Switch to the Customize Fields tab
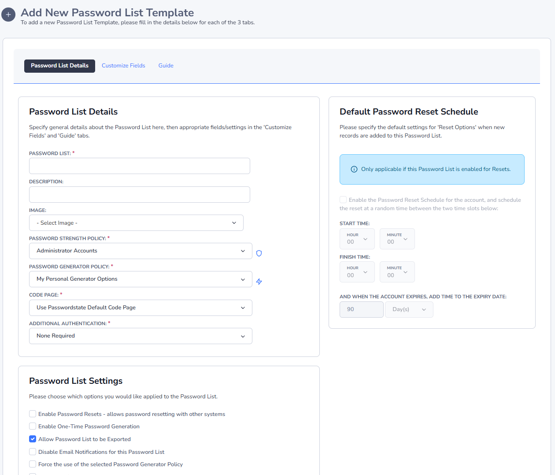 click(123, 66)
